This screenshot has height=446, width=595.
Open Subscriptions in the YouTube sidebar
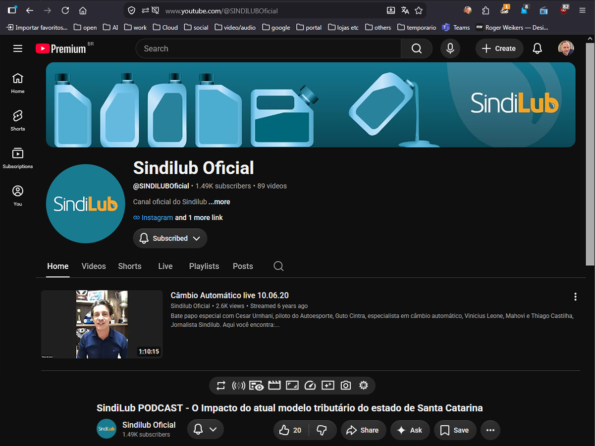[18, 158]
